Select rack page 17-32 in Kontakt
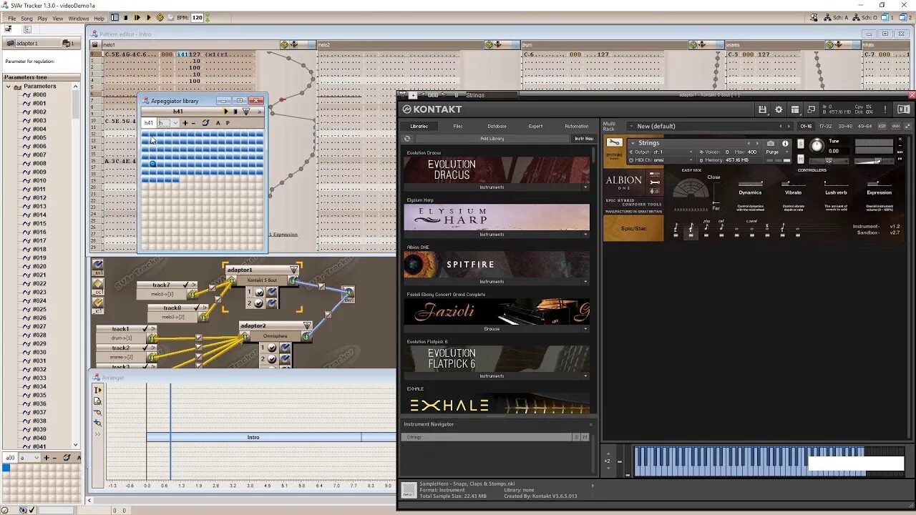The height and width of the screenshot is (515, 916). 825,126
